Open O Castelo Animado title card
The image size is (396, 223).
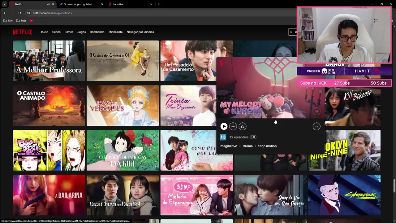(x=49, y=106)
